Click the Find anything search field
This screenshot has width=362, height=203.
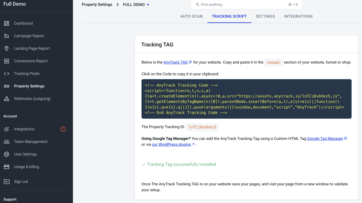point(247,4)
